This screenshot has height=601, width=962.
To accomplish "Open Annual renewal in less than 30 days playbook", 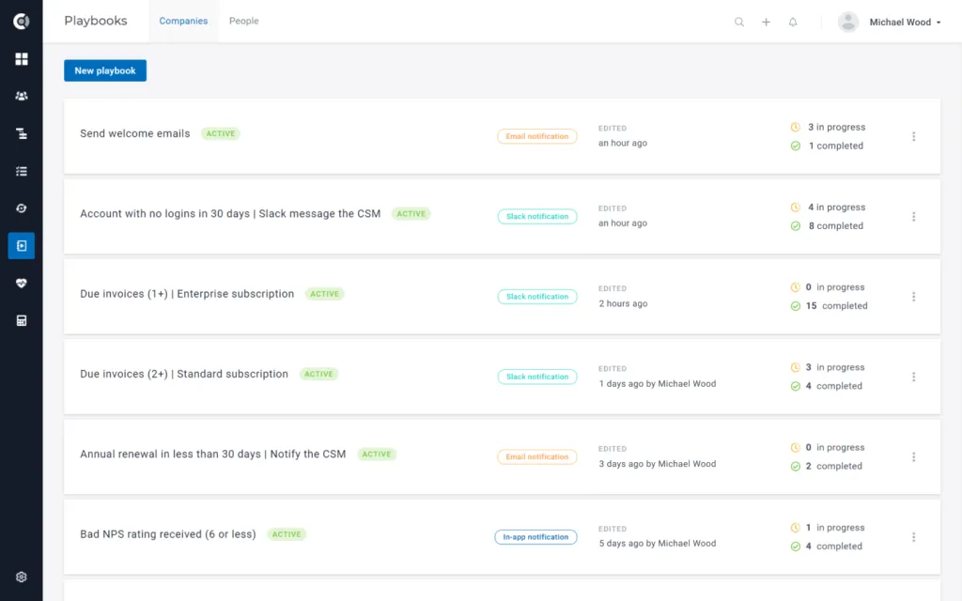I will (213, 455).
